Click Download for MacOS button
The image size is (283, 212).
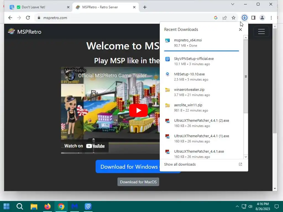click(138, 182)
